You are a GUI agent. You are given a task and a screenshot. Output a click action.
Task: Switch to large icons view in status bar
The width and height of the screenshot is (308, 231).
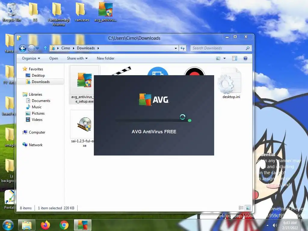coord(248,208)
